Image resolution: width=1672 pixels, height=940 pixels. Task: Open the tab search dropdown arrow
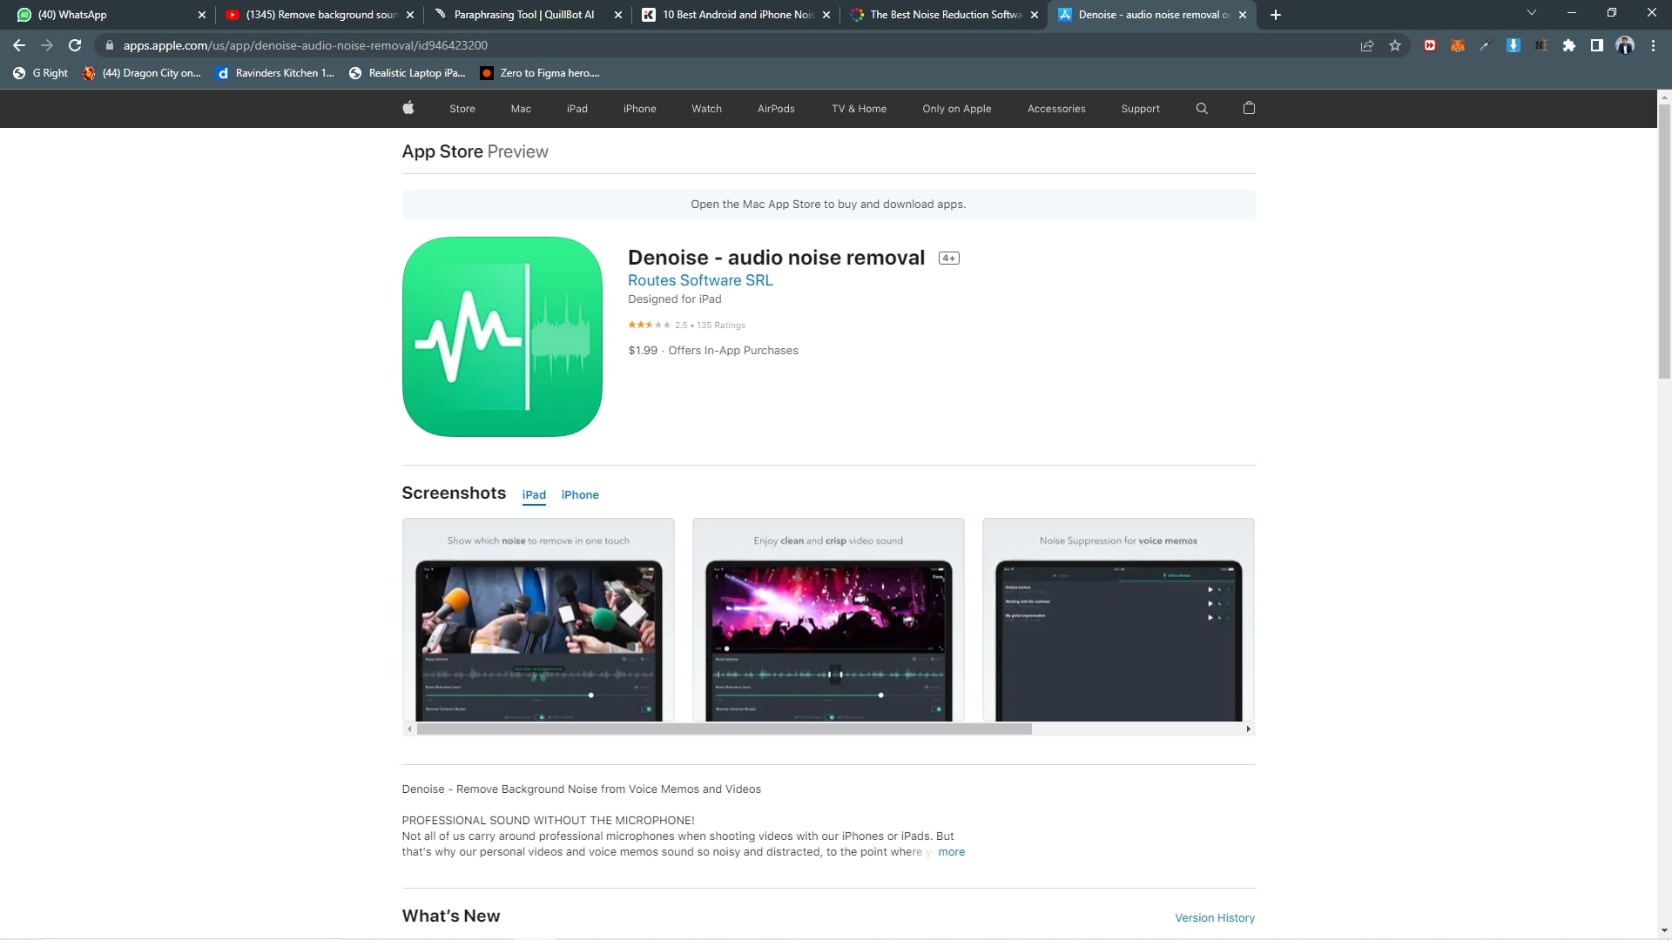tap(1532, 12)
